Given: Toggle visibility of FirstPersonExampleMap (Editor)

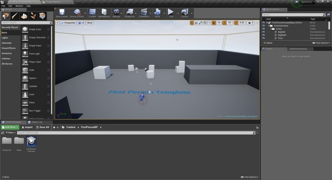Looking at the screenshot, I should tap(264, 22).
